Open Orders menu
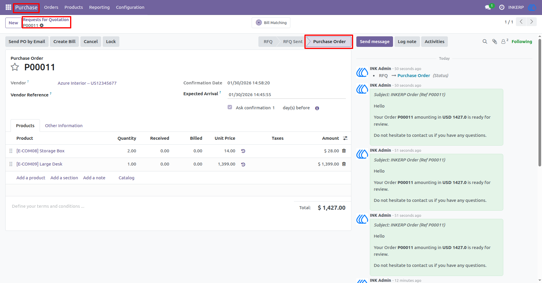 pos(51,7)
